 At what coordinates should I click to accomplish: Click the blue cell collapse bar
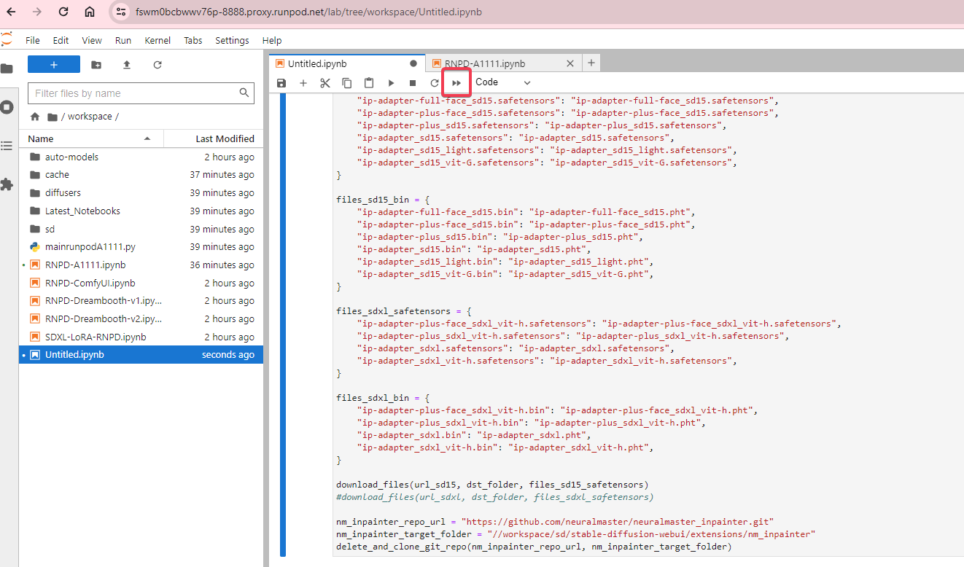pyautogui.click(x=284, y=324)
